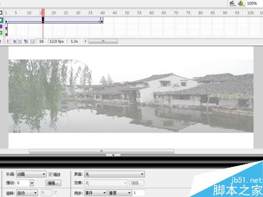Click frame 25 on the timeline ruler

point(66,13)
